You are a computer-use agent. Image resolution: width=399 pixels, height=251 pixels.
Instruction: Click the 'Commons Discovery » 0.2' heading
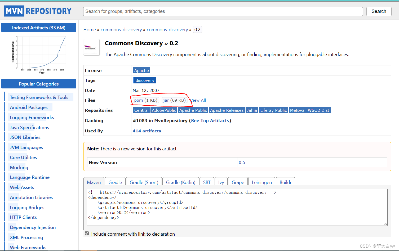point(141,43)
